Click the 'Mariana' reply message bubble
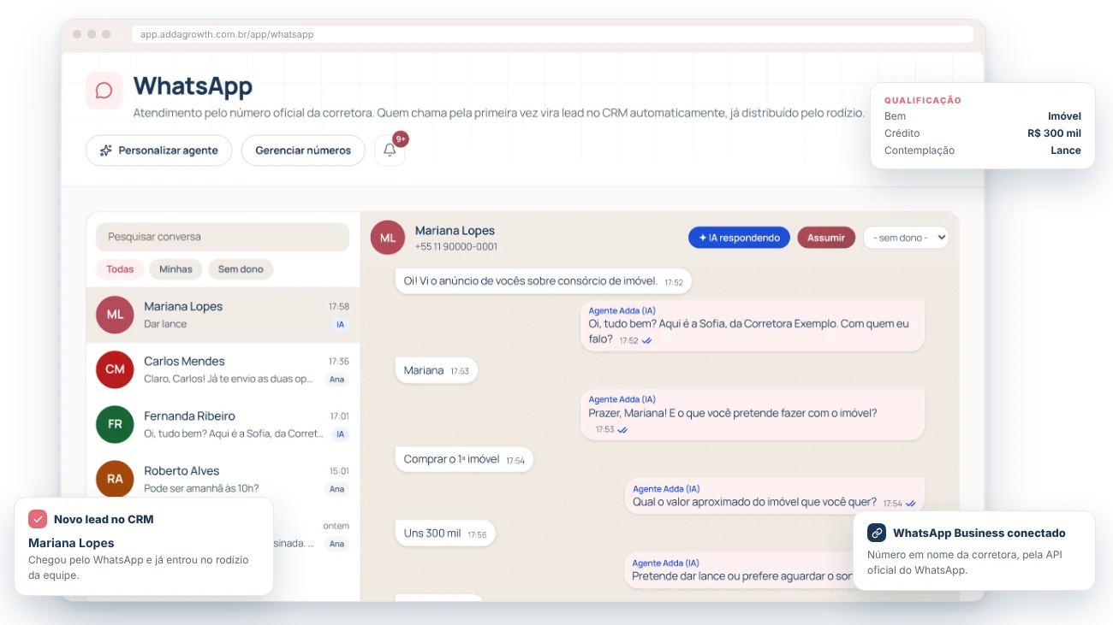This screenshot has height=625, width=1113. point(436,371)
